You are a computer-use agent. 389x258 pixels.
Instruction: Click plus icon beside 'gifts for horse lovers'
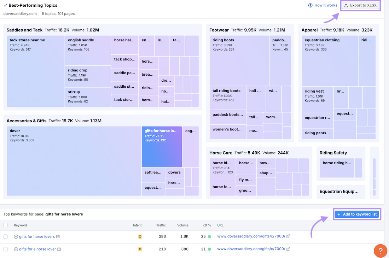pos(16,237)
